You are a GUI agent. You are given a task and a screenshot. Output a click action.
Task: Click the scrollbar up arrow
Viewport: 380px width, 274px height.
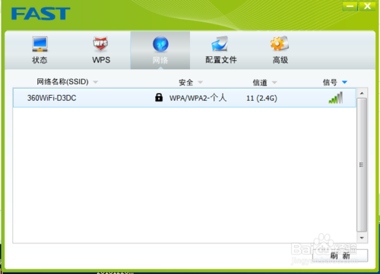[362, 93]
